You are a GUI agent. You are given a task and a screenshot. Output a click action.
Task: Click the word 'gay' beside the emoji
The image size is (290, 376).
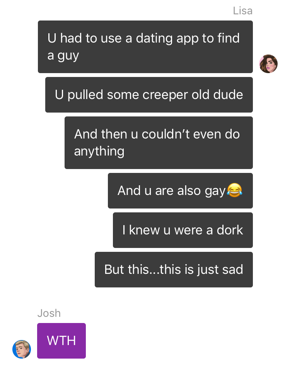[x=215, y=191]
